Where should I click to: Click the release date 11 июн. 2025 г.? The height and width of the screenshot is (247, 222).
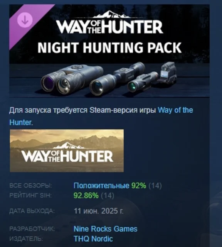click(99, 211)
